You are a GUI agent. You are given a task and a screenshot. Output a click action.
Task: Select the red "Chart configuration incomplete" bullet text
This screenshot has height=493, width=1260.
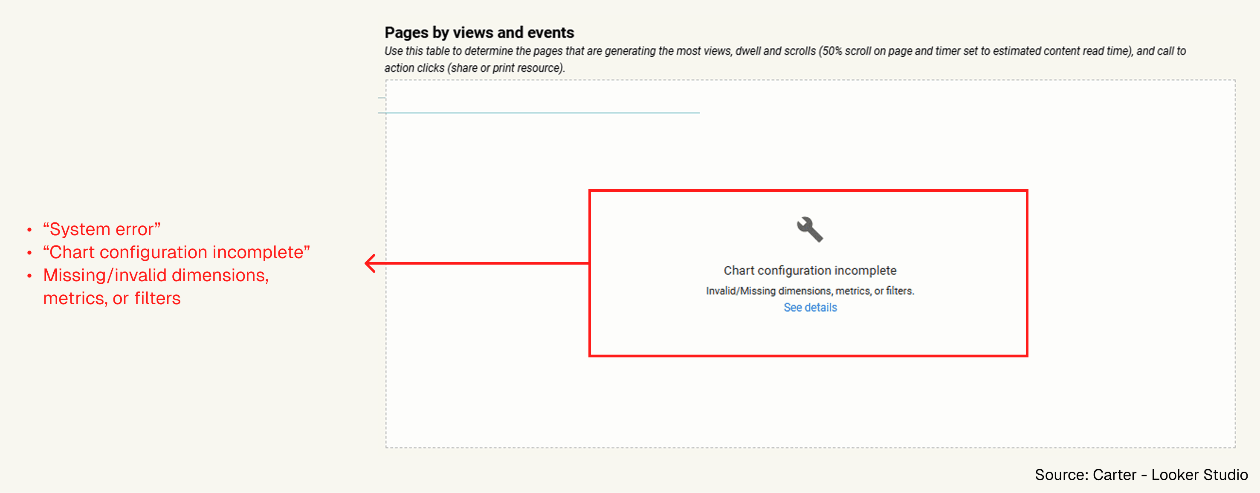click(x=176, y=252)
